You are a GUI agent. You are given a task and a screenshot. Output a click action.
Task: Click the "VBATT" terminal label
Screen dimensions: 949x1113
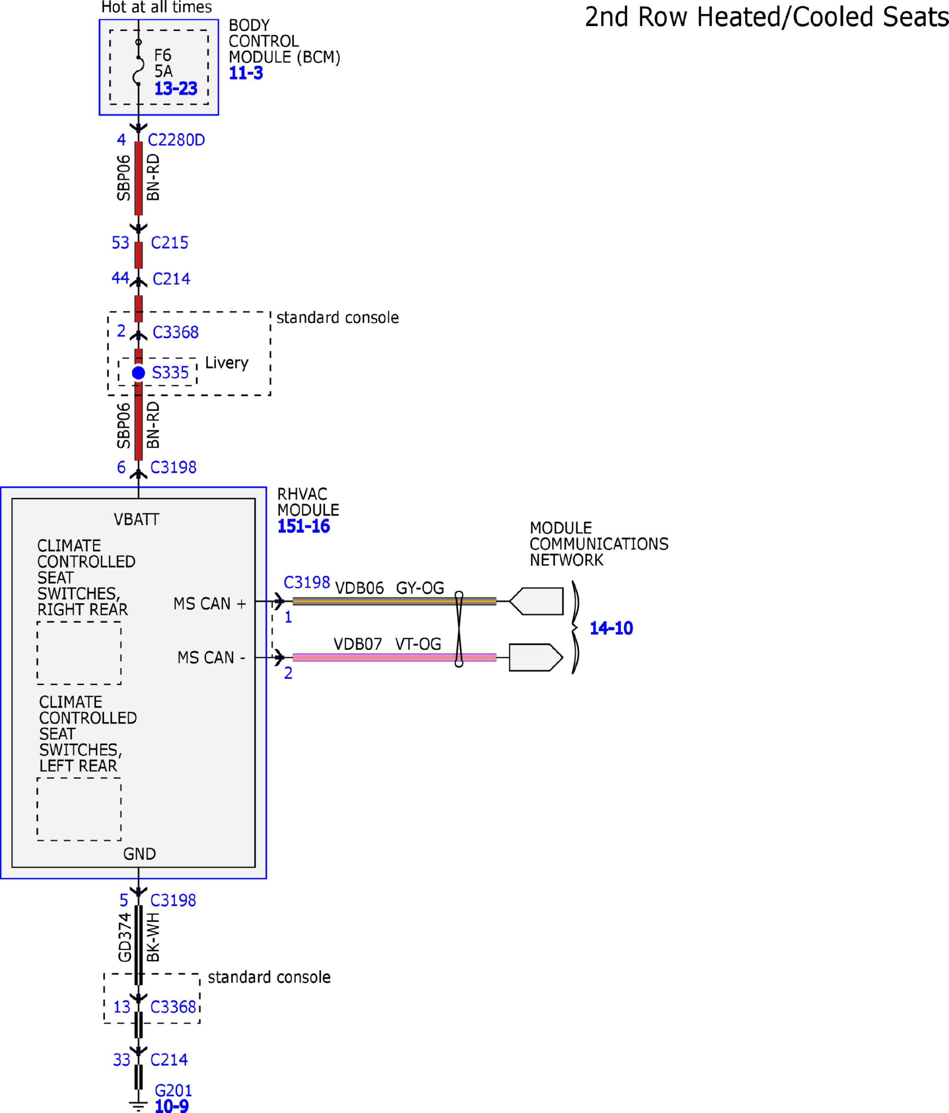[136, 520]
